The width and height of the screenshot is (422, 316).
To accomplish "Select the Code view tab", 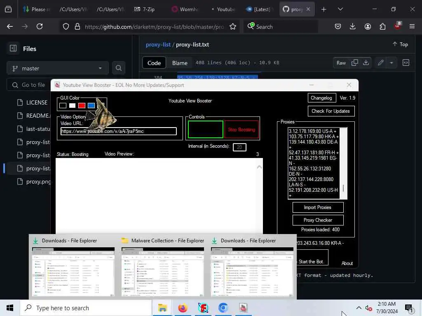I will click(x=154, y=63).
